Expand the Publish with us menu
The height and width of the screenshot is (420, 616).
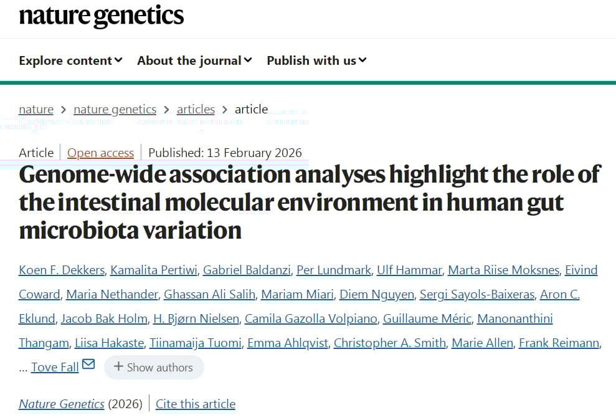tap(316, 60)
